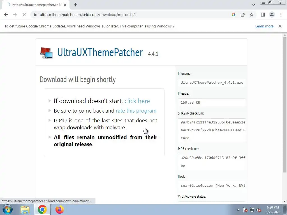287x215 pixels.
Task: Open the Windows Start menu
Action: click(7, 209)
